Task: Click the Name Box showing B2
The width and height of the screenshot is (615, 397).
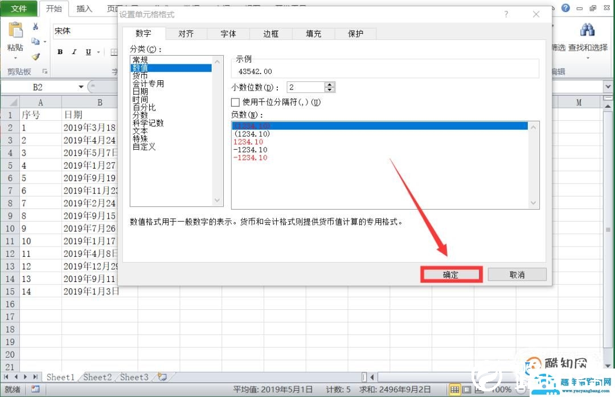Action: coord(38,87)
